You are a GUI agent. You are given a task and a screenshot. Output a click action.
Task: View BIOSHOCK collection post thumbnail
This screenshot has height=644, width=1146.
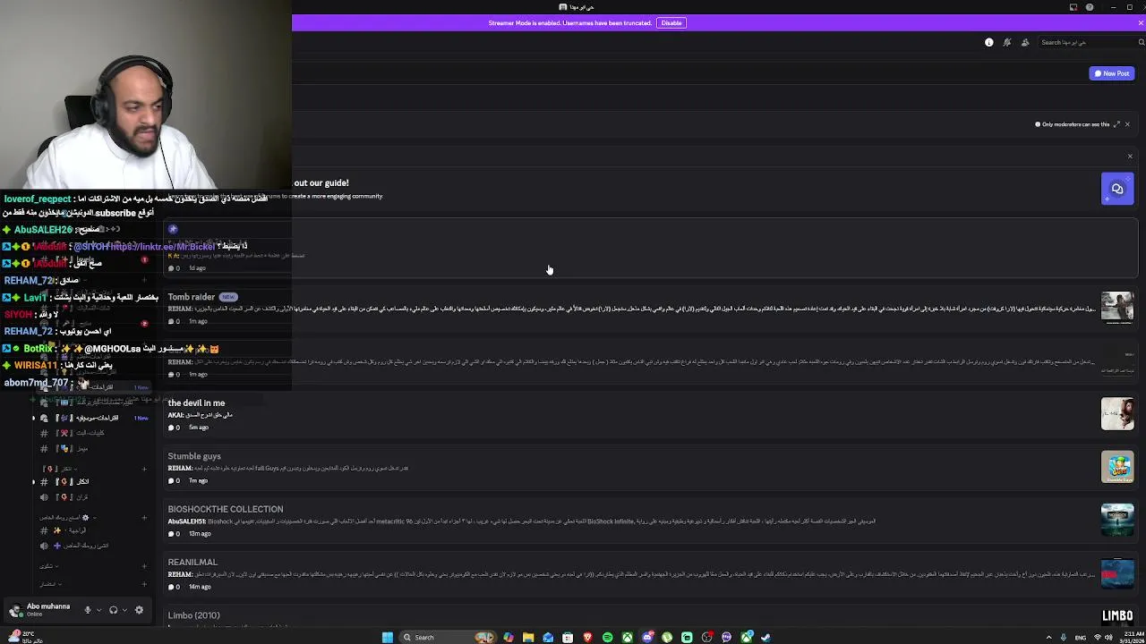[x=1117, y=520]
